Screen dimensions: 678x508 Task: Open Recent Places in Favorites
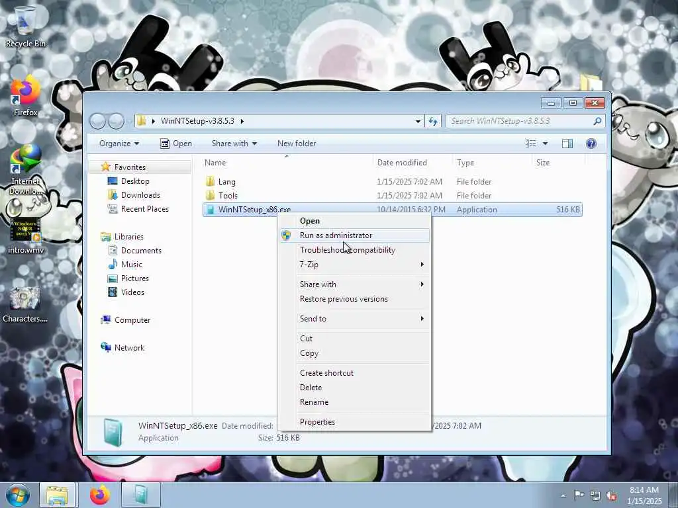pos(144,208)
